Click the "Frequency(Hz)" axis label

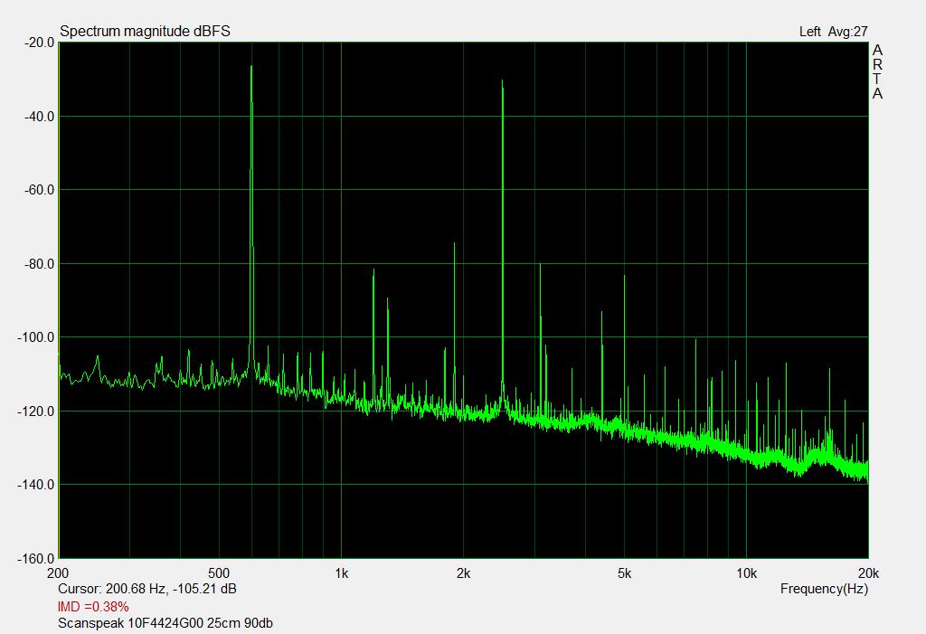point(823,589)
